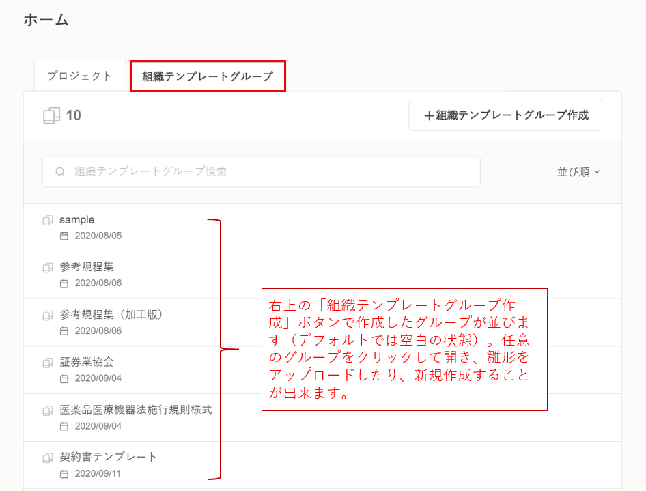Click the group icon beside 参考規程集（加工版）
Viewport: 646px width, 491px height.
[48, 315]
